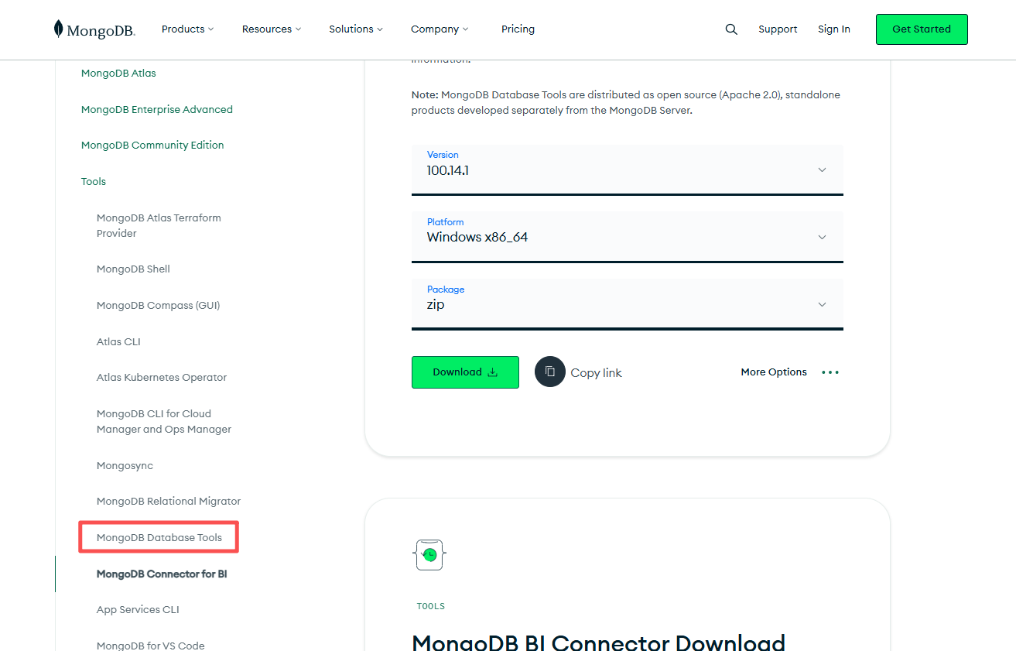
Task: Click the green Download button
Action: (465, 372)
